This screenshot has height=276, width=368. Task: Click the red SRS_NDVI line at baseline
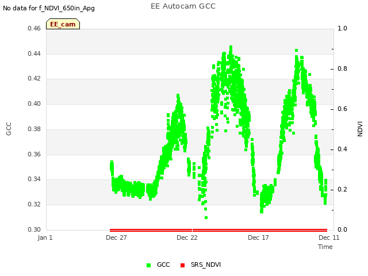(x=218, y=230)
